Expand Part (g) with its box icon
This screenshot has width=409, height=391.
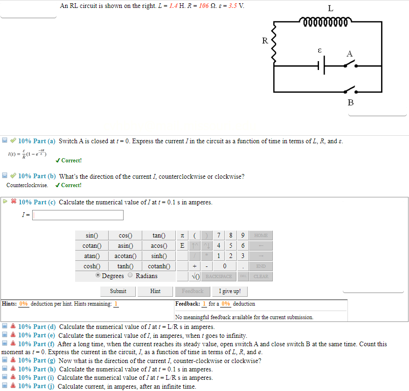click(x=5, y=360)
